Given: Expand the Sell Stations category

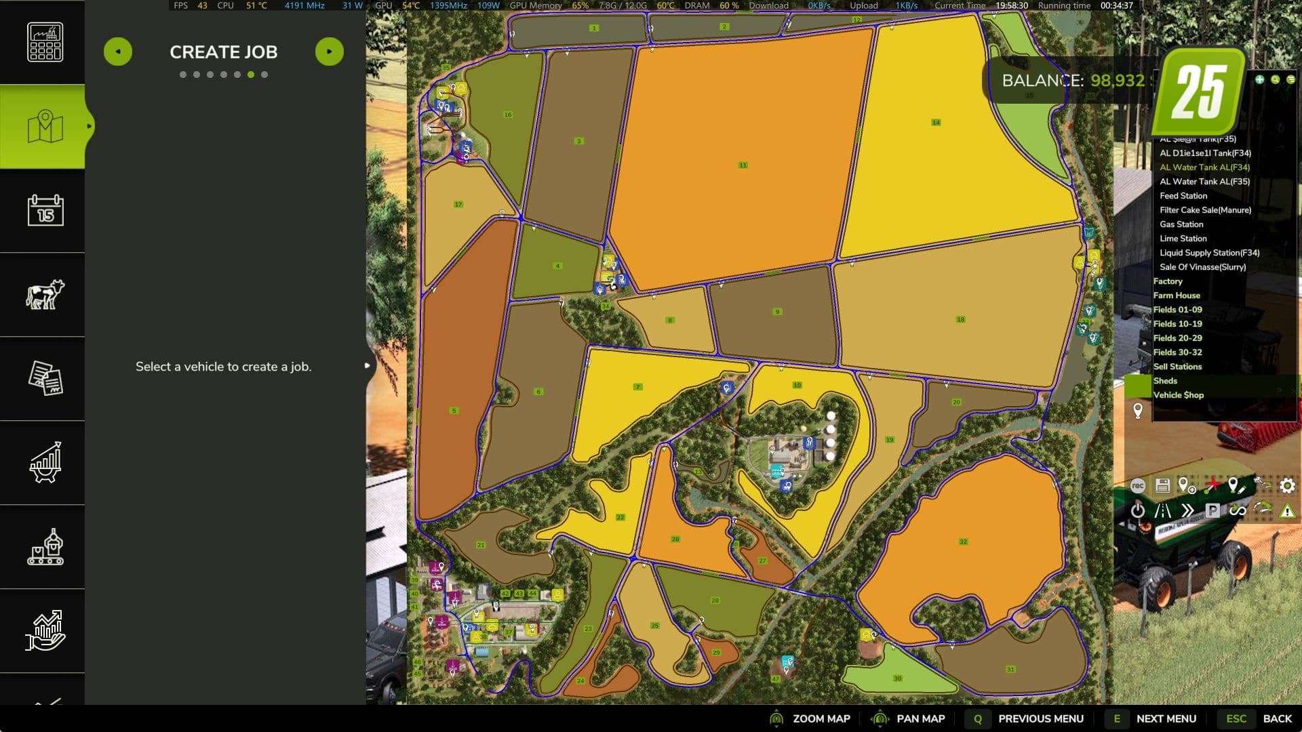Looking at the screenshot, I should [x=1177, y=367].
